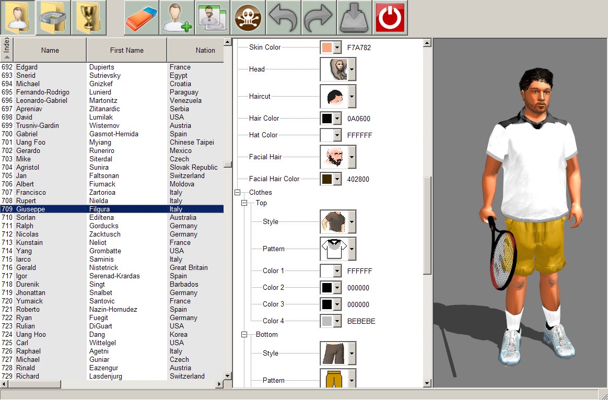Open the Top Style dropdown
Image resolution: width=608 pixels, height=400 pixels.
[x=352, y=222]
